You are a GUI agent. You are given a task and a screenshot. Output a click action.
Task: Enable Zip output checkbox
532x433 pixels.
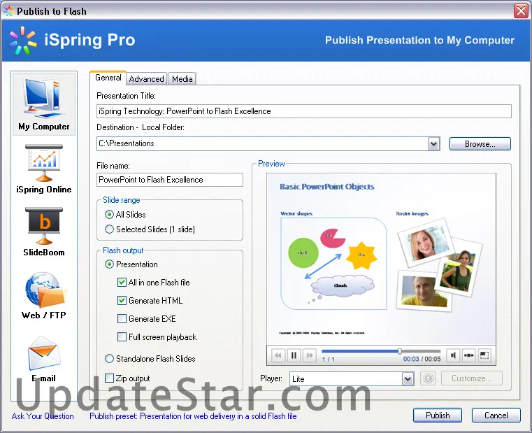(109, 378)
